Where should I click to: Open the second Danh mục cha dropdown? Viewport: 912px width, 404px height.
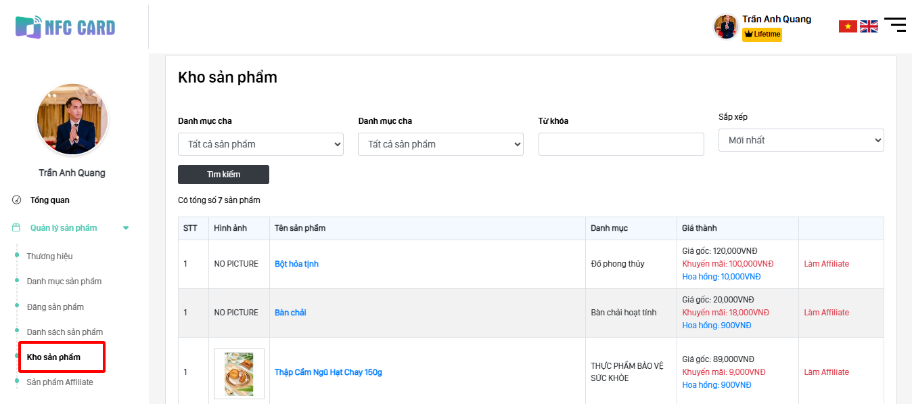point(440,144)
